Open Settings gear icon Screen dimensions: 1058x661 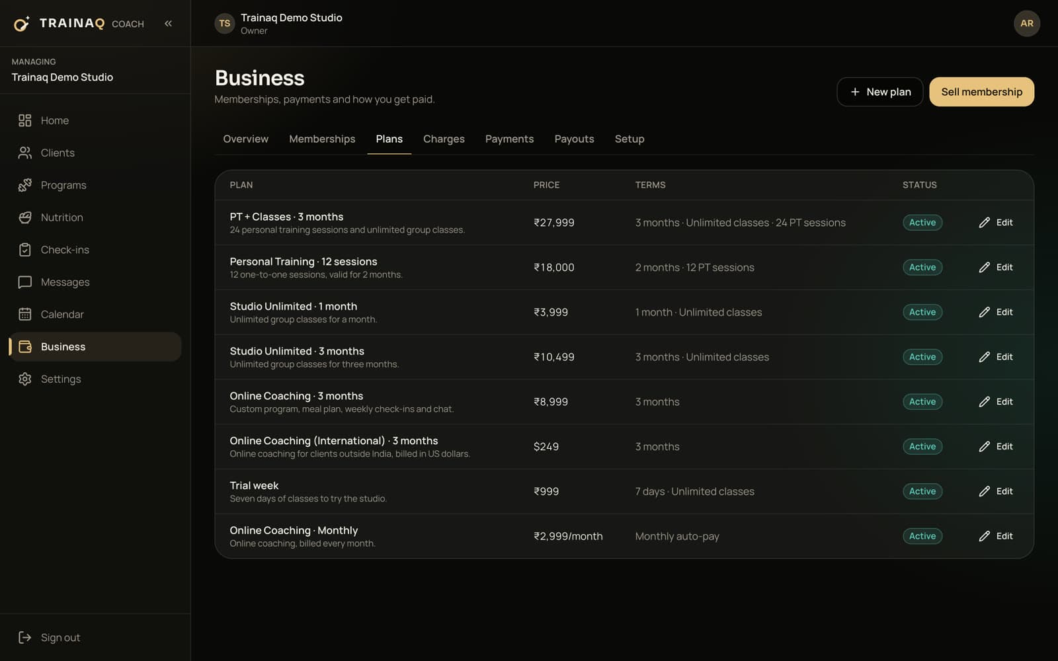25,379
